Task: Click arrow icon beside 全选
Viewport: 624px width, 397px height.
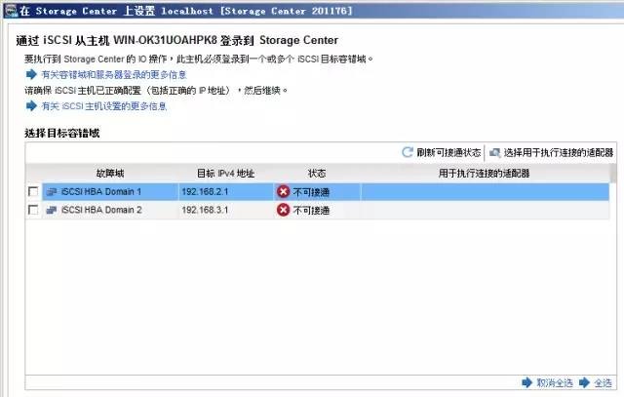Action: (584, 382)
